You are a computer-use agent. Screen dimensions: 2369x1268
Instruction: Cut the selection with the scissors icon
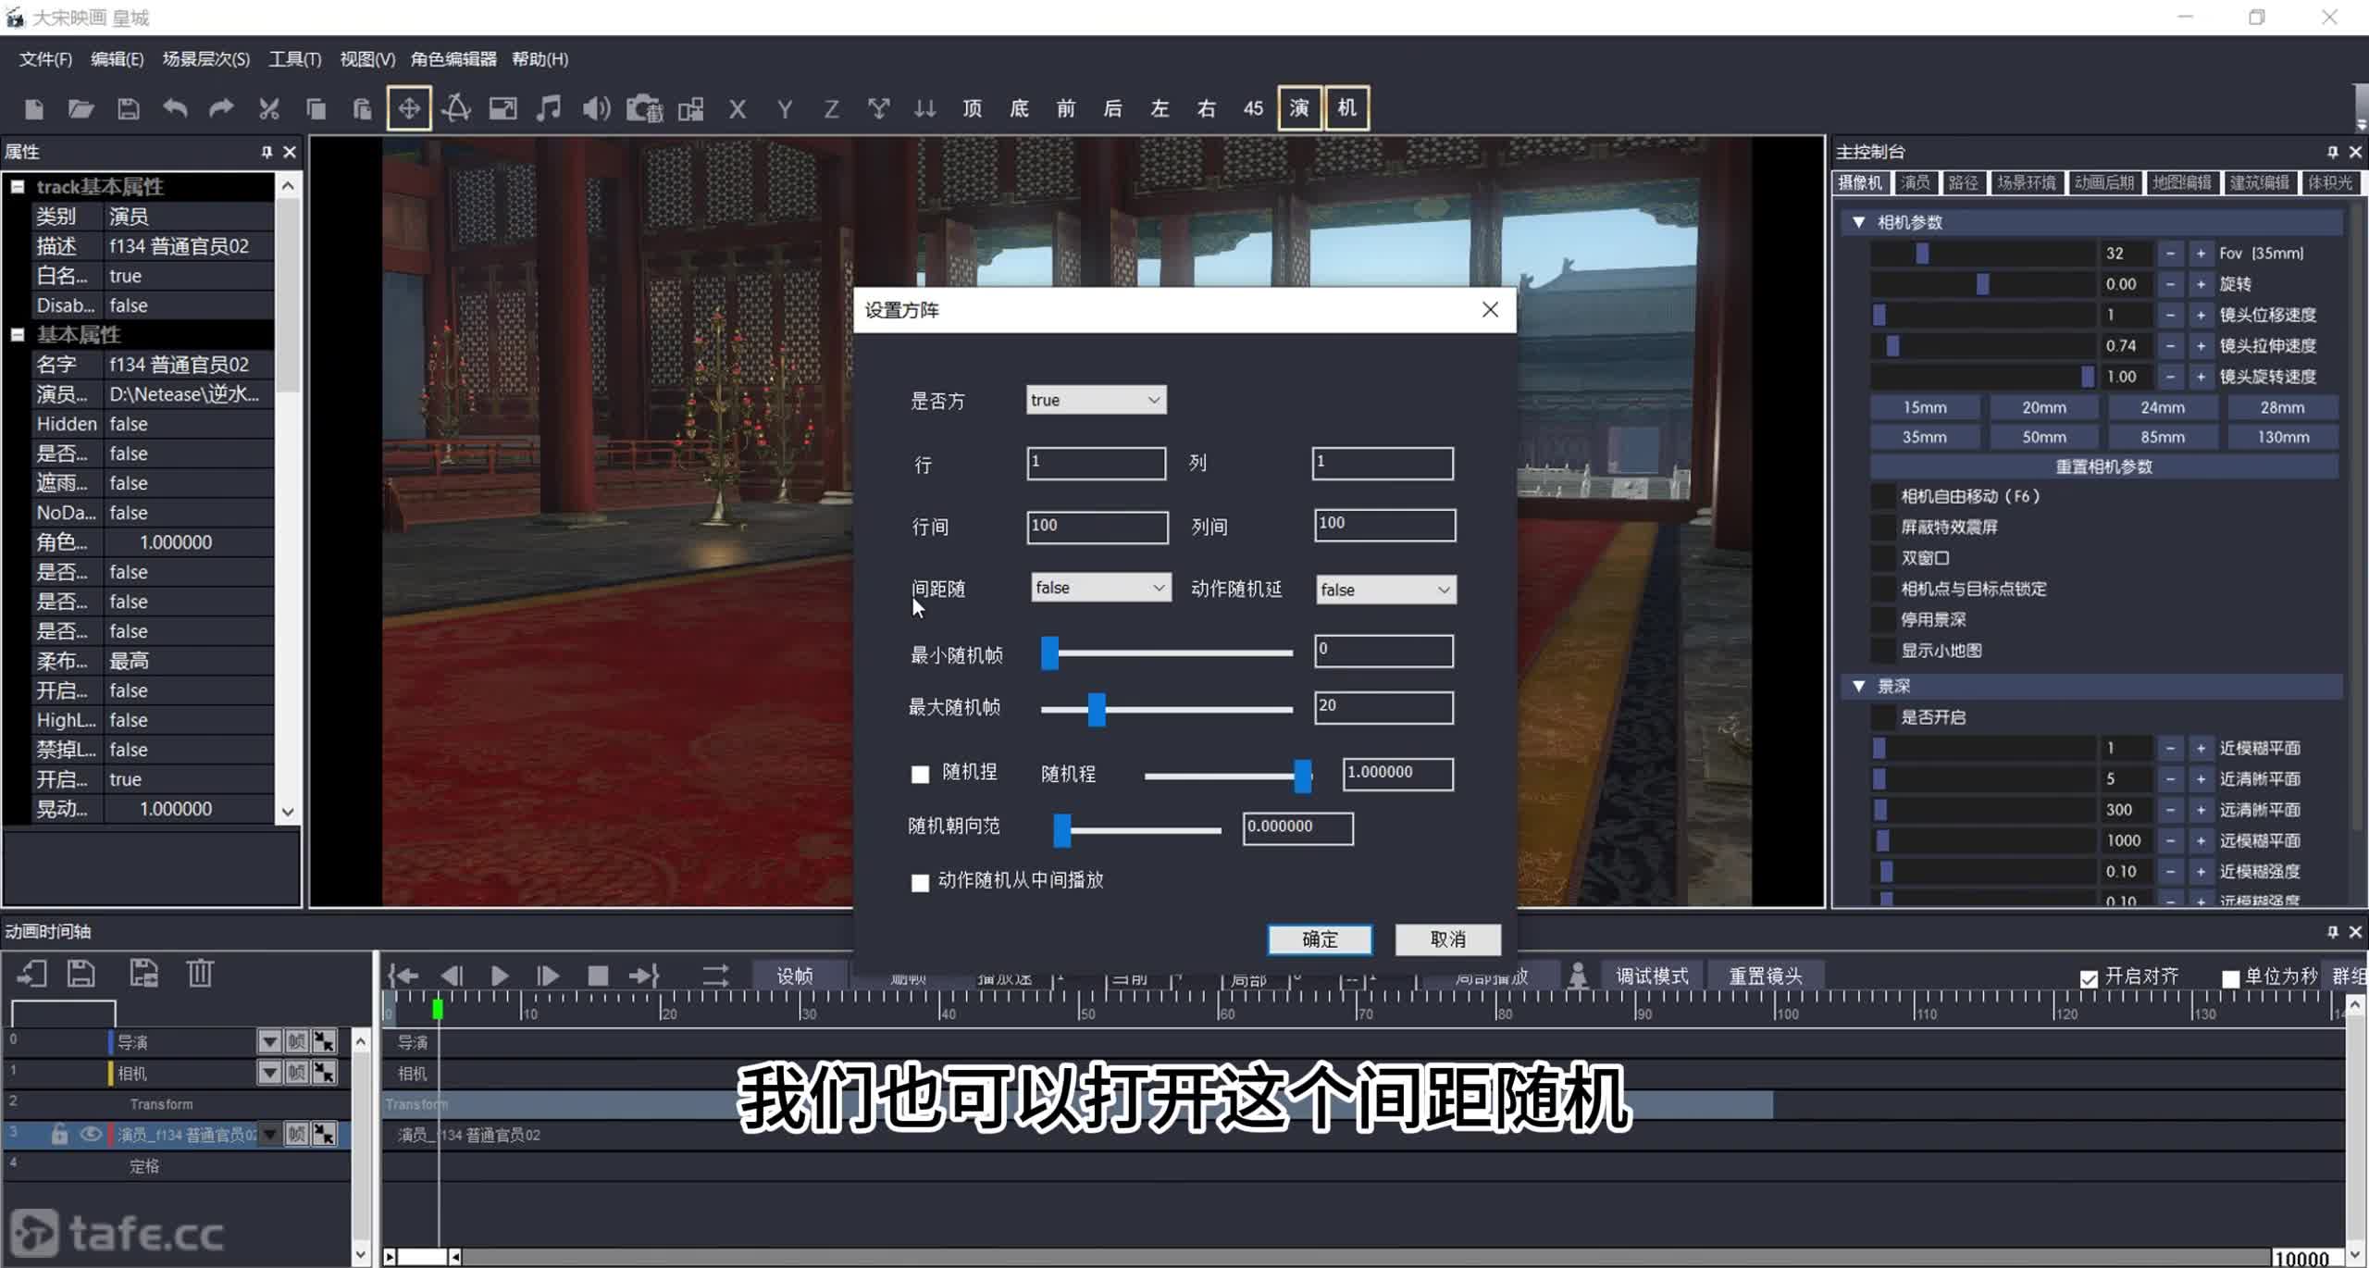pos(268,109)
